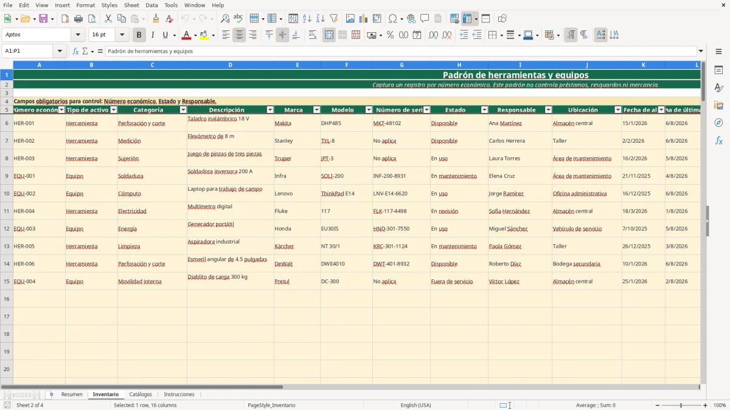Screen dimensions: 730x410
Task: Click Increase Indent icon
Action: point(464,35)
